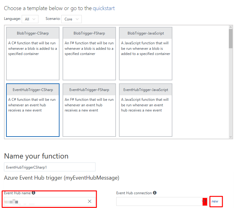Image resolution: width=234 pixels, height=208 pixels.
Task: Click the template list scroll down arrow
Action: coord(231,137)
